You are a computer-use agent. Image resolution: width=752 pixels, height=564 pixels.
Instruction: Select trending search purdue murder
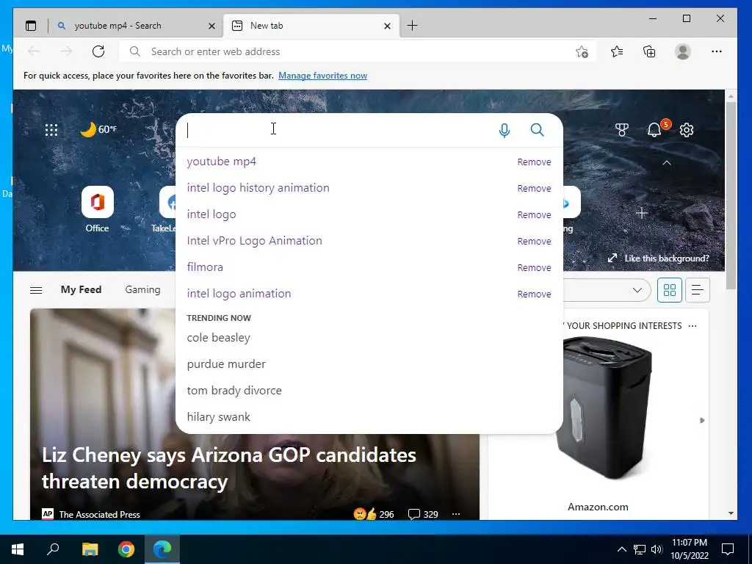click(226, 364)
